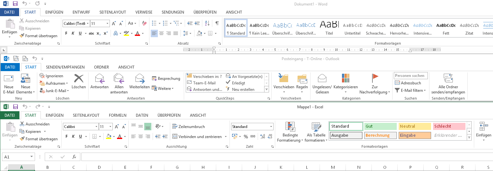Click Allen antworten in Outlook
The image size is (493, 171).
click(119, 84)
